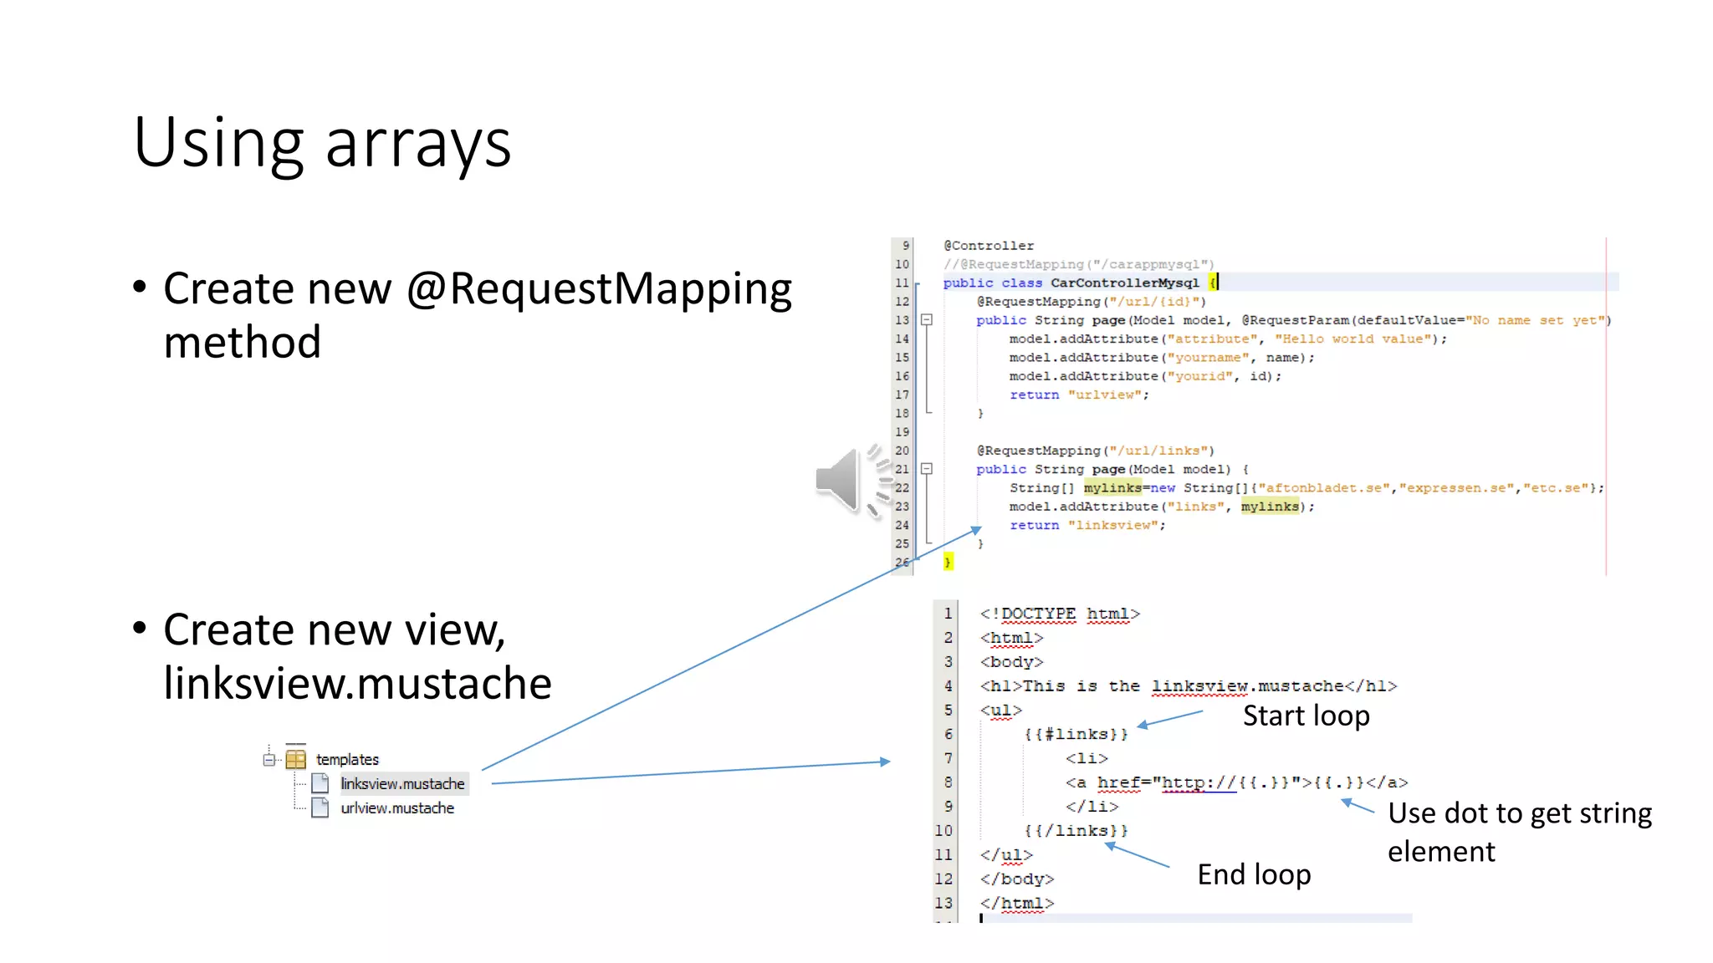This screenshot has height=963, width=1713.
Task: Fold the method at line 13
Action: [927, 320]
